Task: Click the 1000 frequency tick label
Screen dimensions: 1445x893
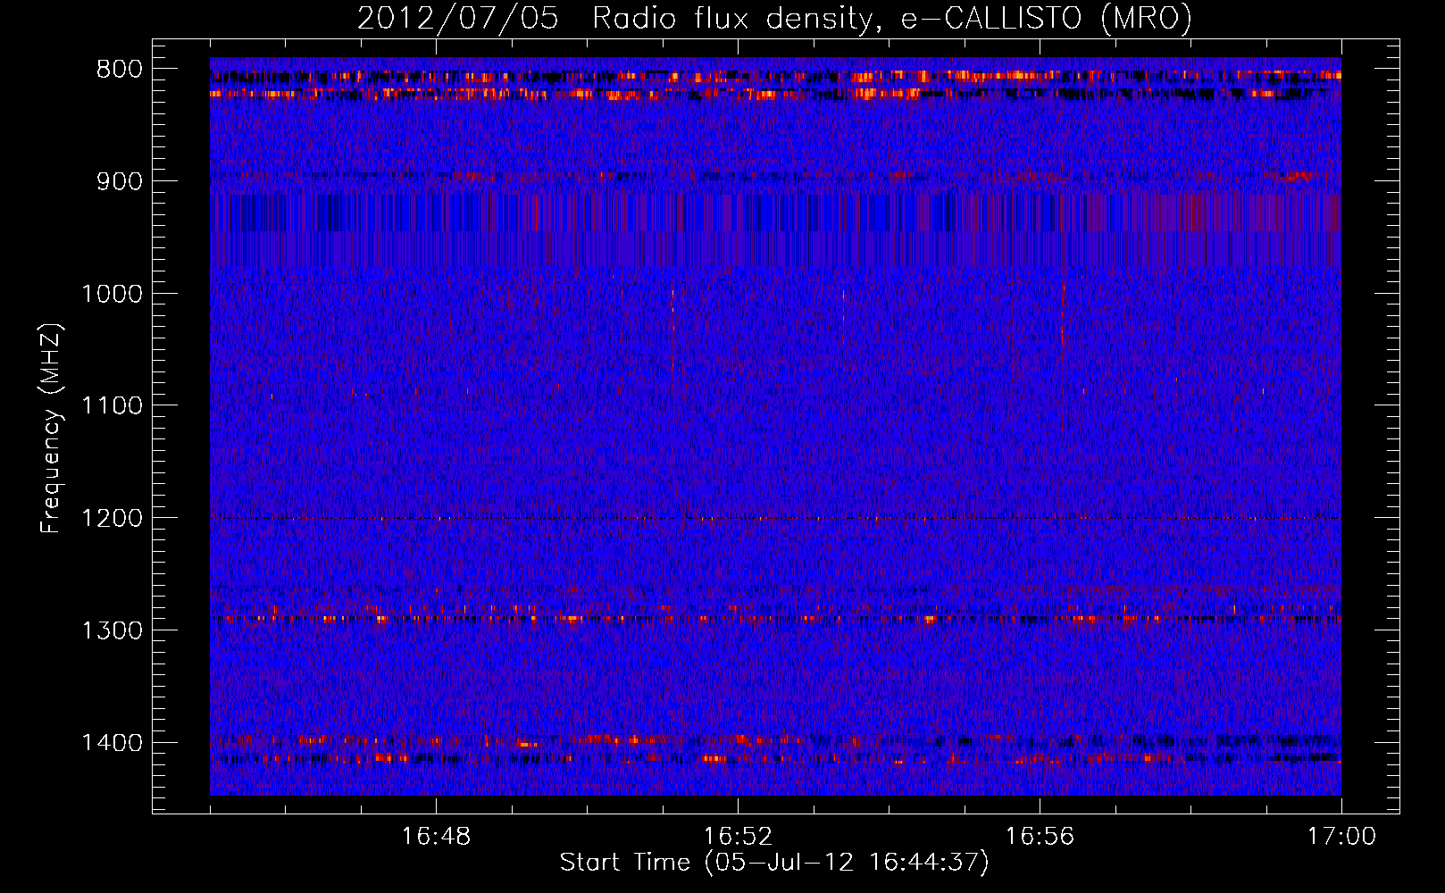Action: pos(112,294)
